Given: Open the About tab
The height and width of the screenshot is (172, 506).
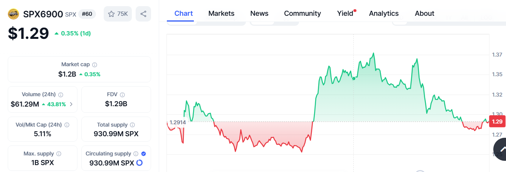Looking at the screenshot, I should tap(425, 13).
